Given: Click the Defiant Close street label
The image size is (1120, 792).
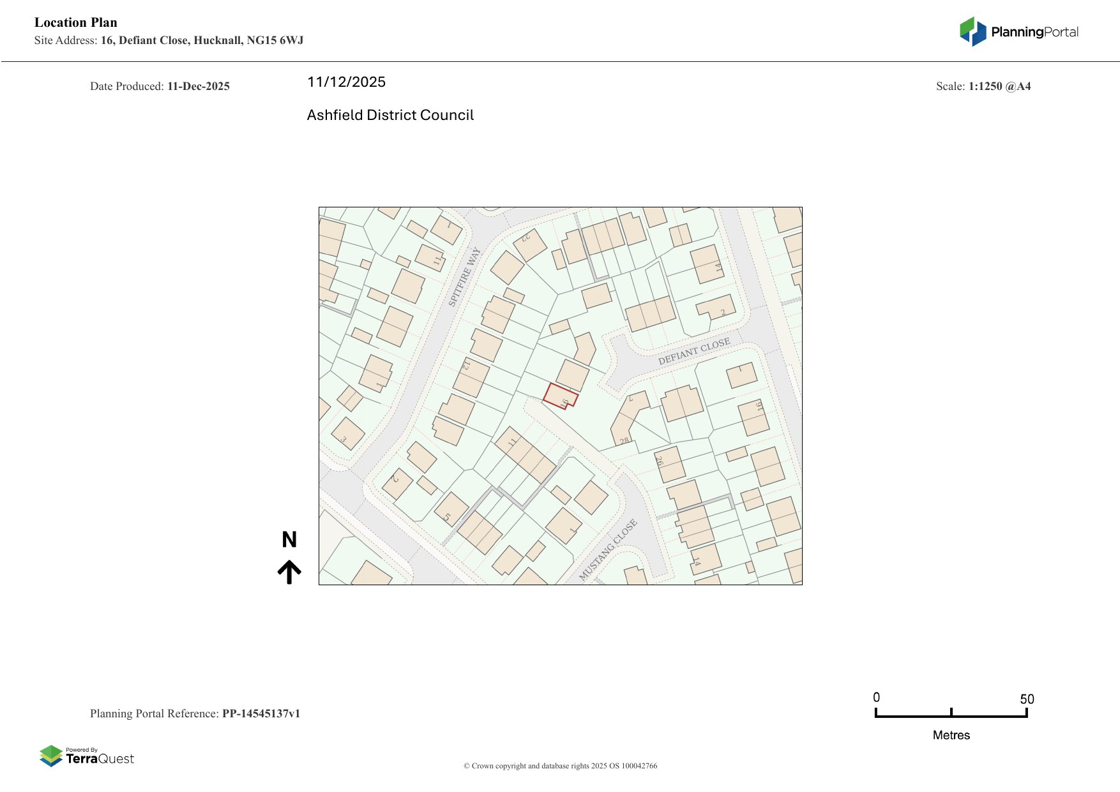Looking at the screenshot, I should point(693,352).
